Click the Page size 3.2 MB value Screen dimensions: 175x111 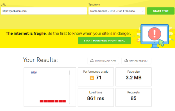133,78
